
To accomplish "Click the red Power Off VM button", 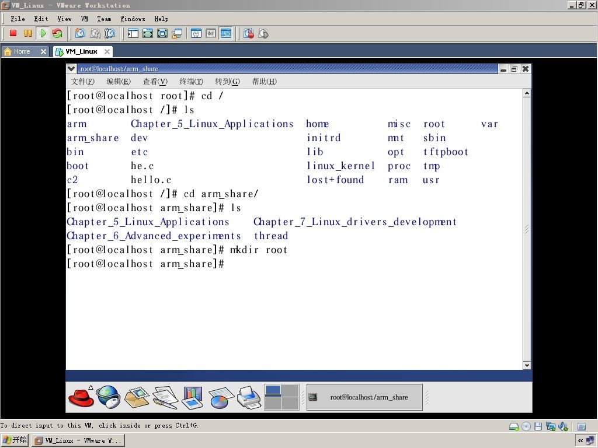I will 13,33.
